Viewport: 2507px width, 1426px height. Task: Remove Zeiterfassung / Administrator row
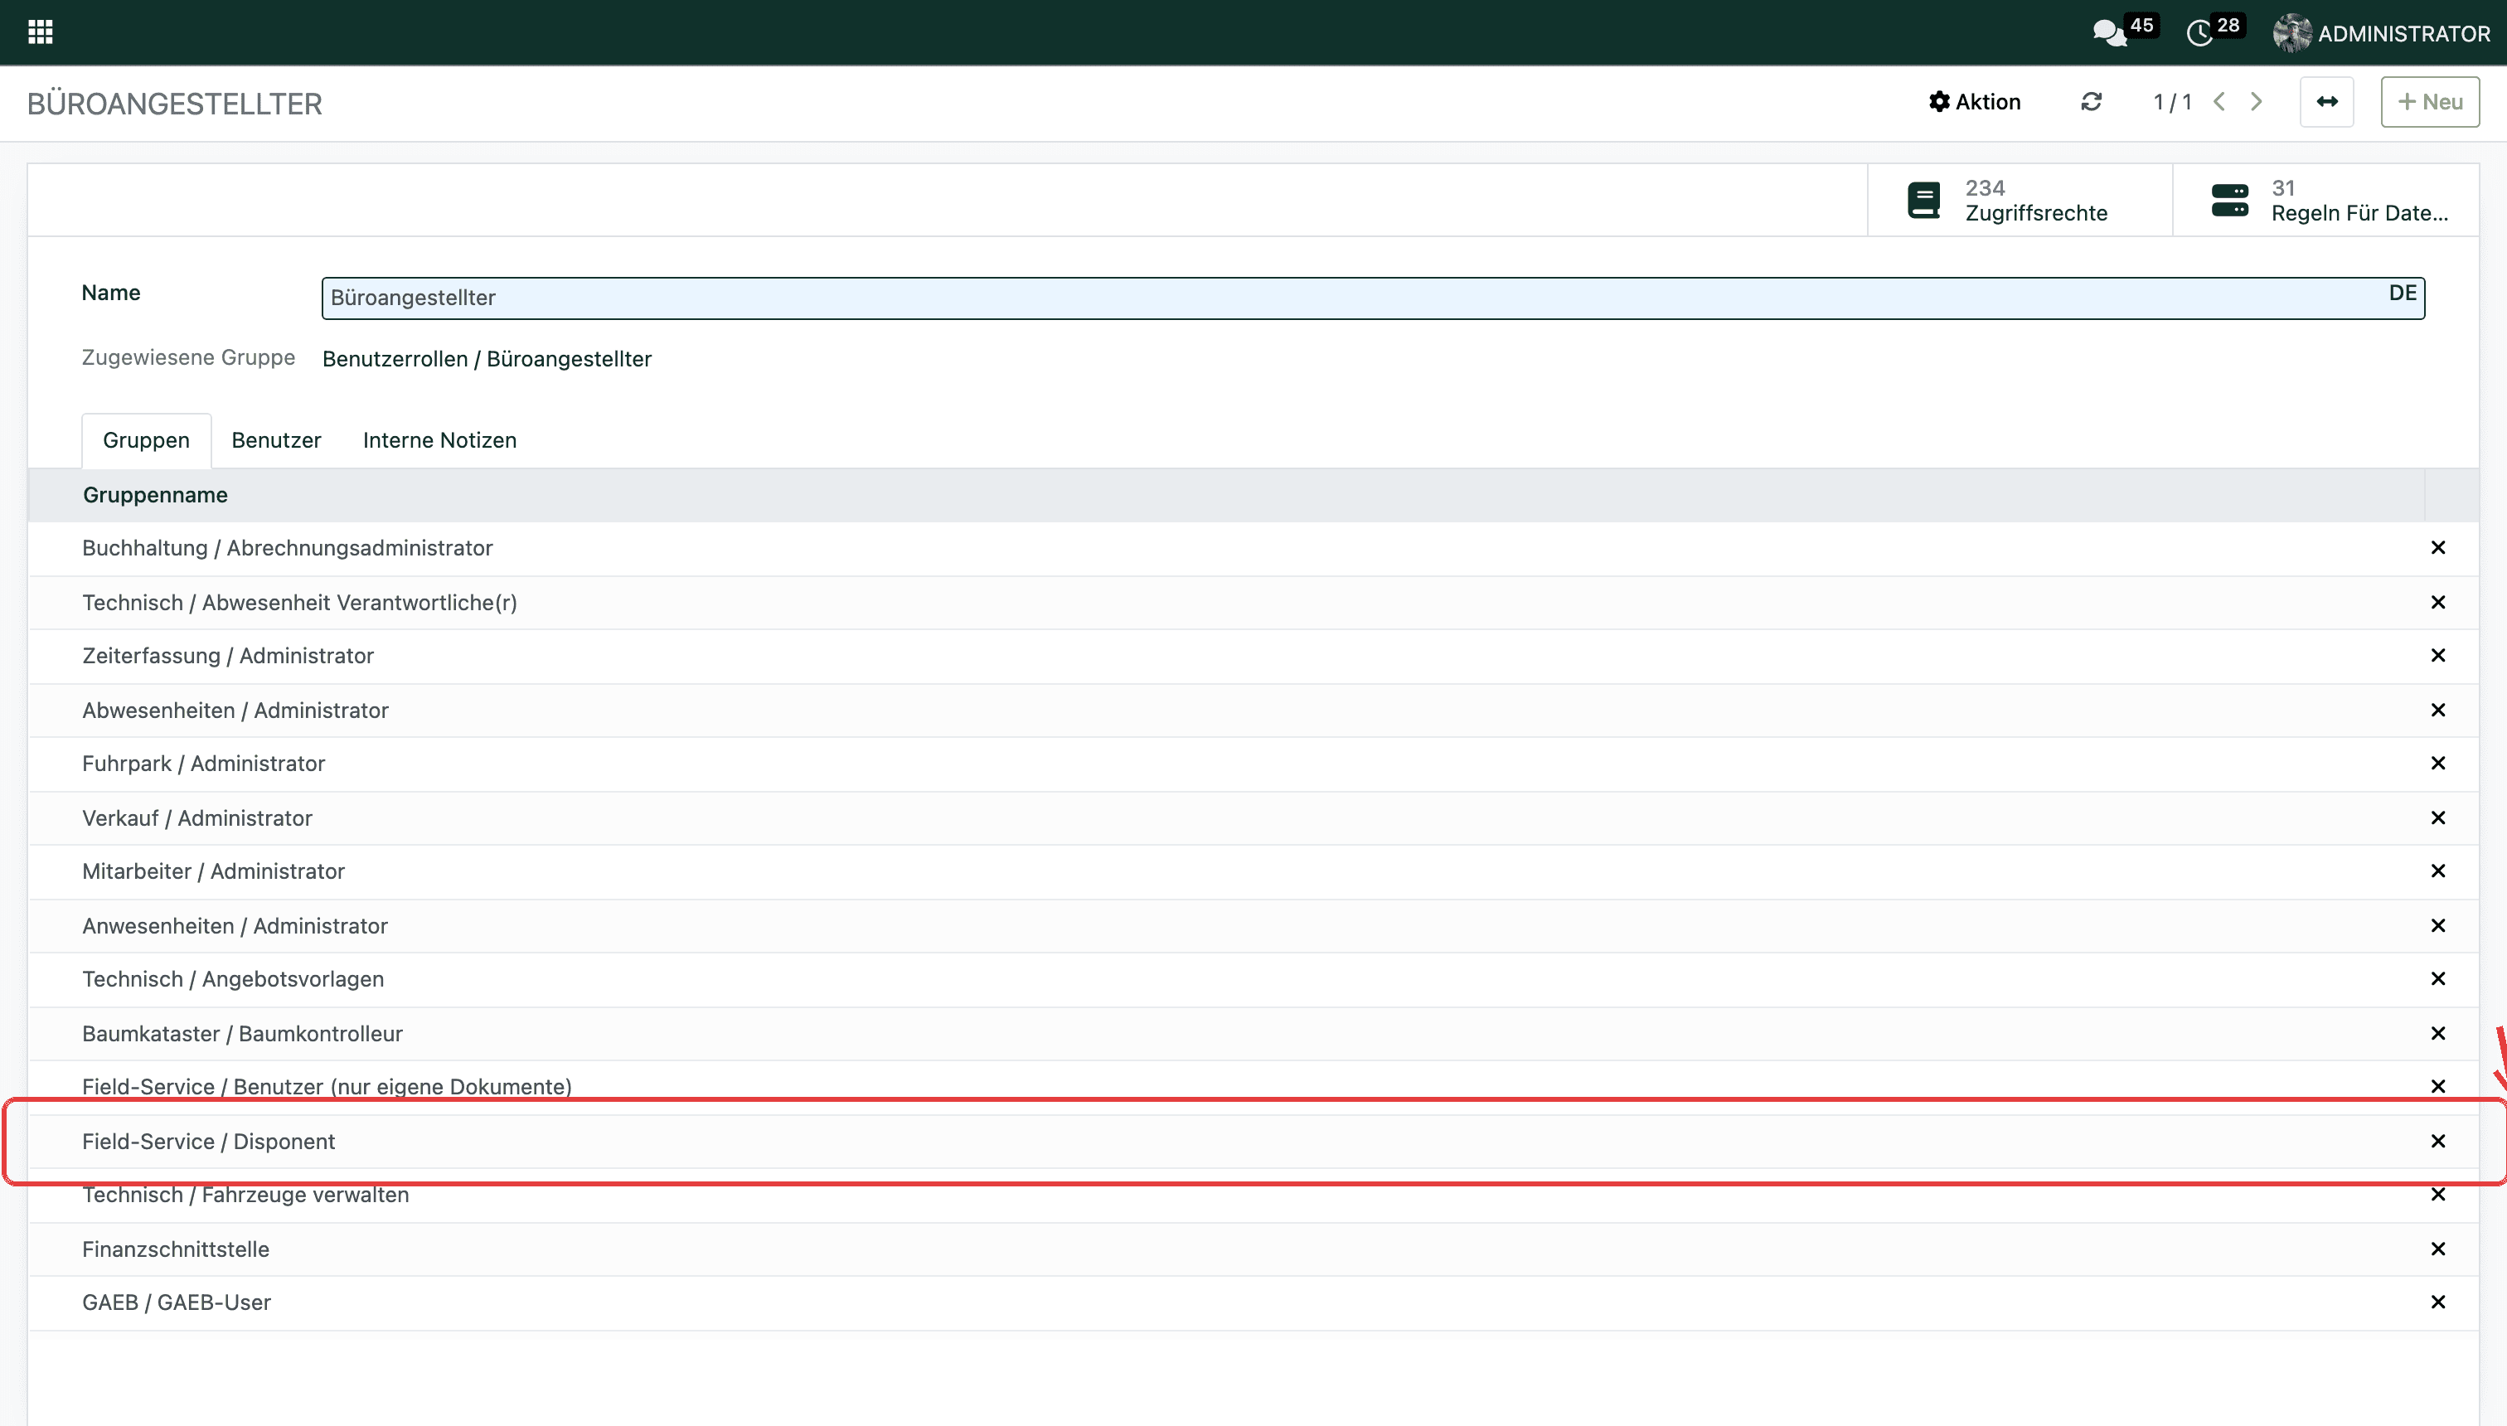2437,655
